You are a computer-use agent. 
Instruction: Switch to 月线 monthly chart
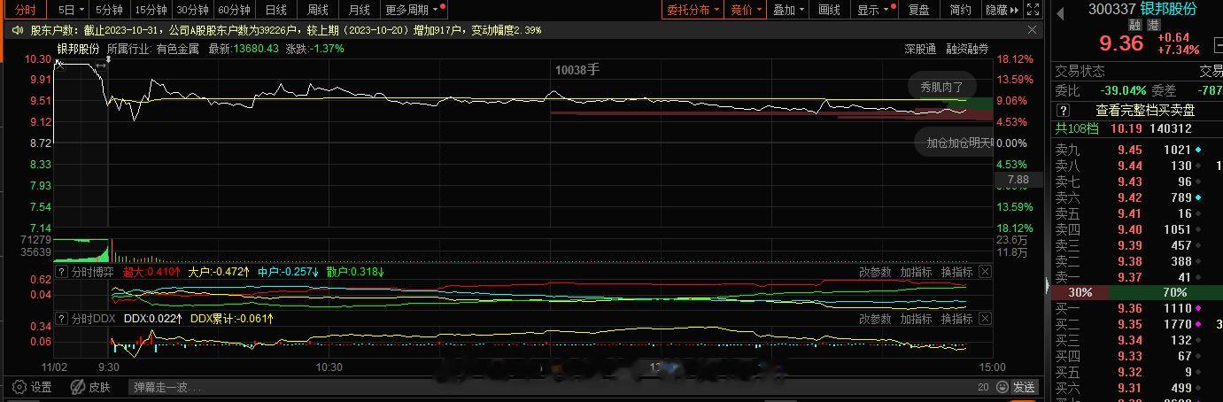click(359, 10)
